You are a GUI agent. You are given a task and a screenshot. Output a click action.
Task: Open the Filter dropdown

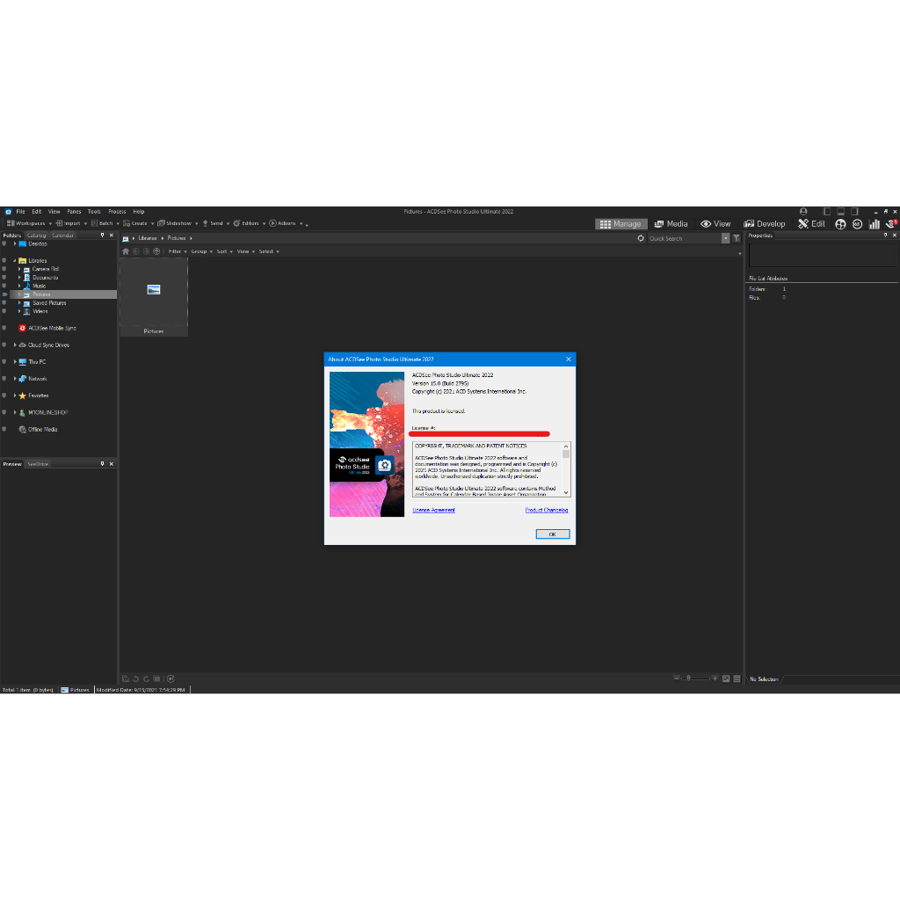177,251
